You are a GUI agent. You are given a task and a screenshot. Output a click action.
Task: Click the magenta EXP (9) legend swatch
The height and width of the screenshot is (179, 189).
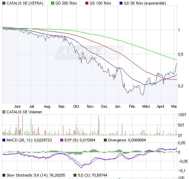[x=62, y=140]
